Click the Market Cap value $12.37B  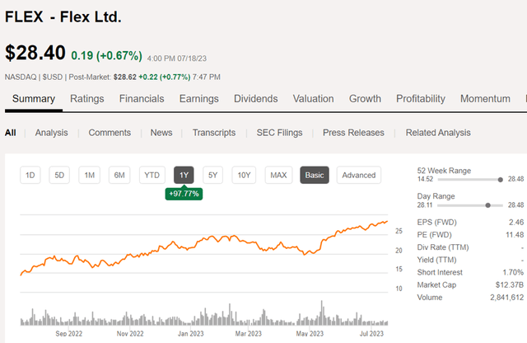click(x=510, y=284)
